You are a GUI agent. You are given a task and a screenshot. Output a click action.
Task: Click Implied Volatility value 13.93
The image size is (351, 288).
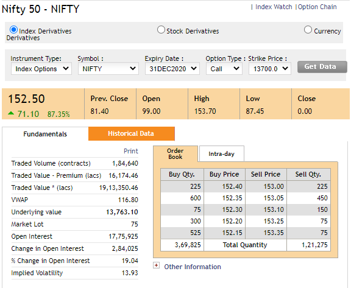130,273
